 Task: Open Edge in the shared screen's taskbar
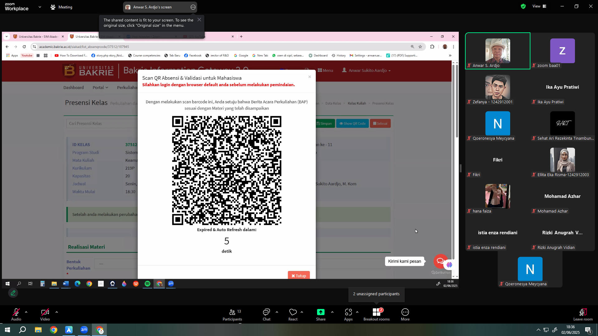pyautogui.click(x=78, y=284)
